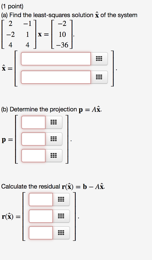Select the middle input field of vector p

(33, 139)
